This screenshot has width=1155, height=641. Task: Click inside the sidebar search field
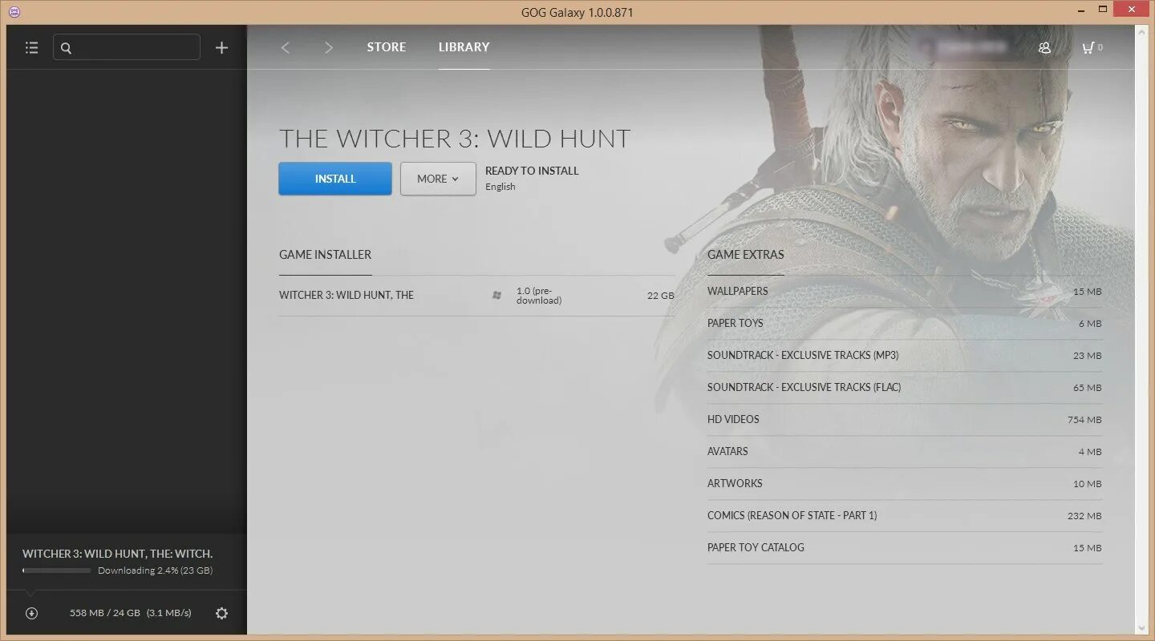coord(127,47)
